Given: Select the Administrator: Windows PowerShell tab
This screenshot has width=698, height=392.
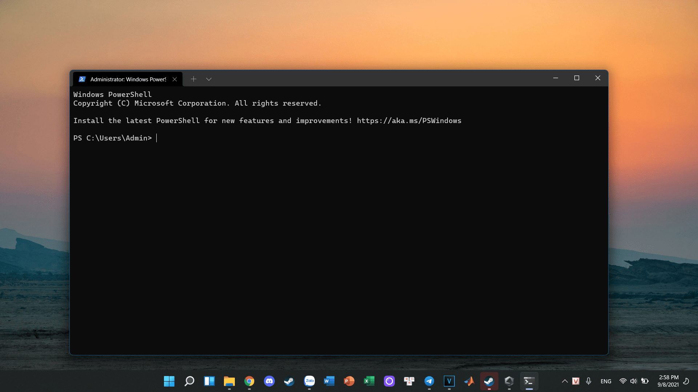Looking at the screenshot, I should click(128, 79).
